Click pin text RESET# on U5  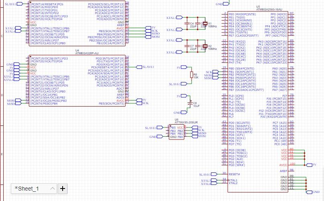[x=234, y=174]
